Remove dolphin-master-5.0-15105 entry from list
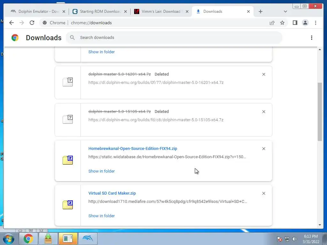327x245 pixels. coord(263,112)
